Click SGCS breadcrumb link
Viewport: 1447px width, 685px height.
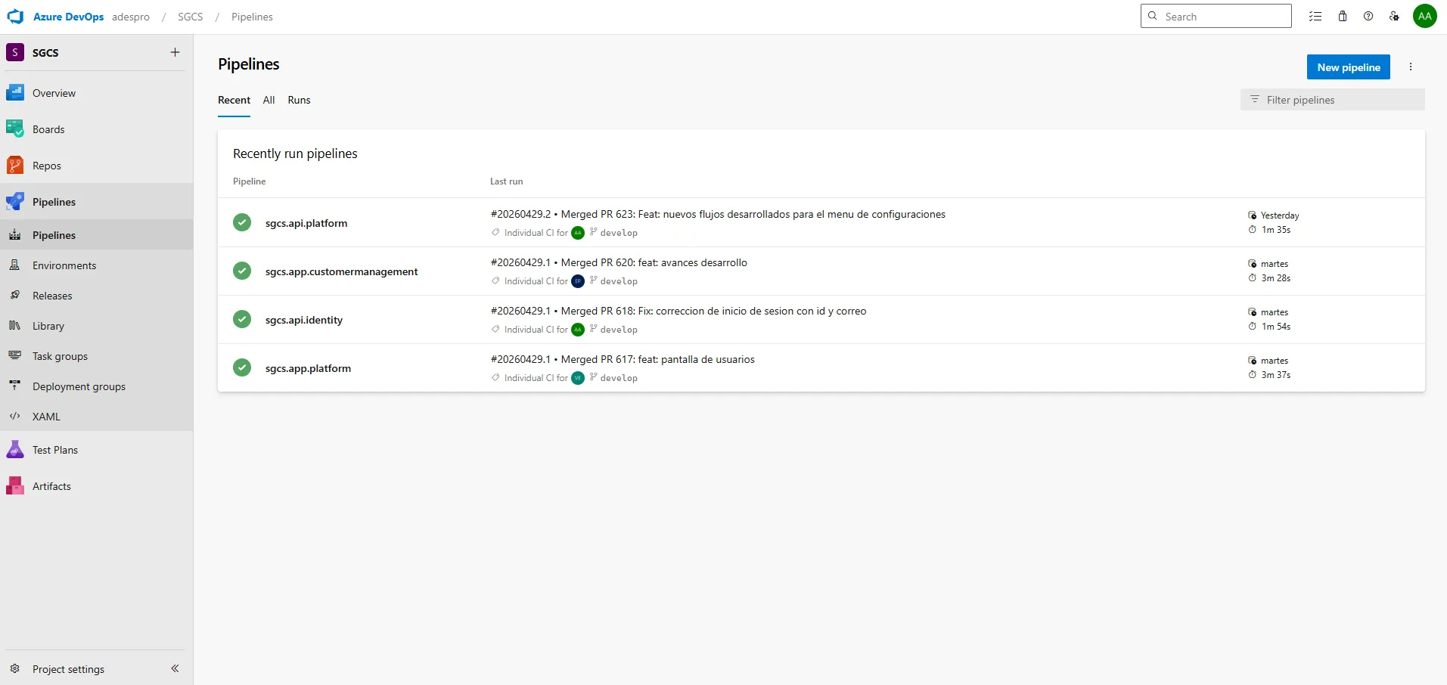pos(191,17)
